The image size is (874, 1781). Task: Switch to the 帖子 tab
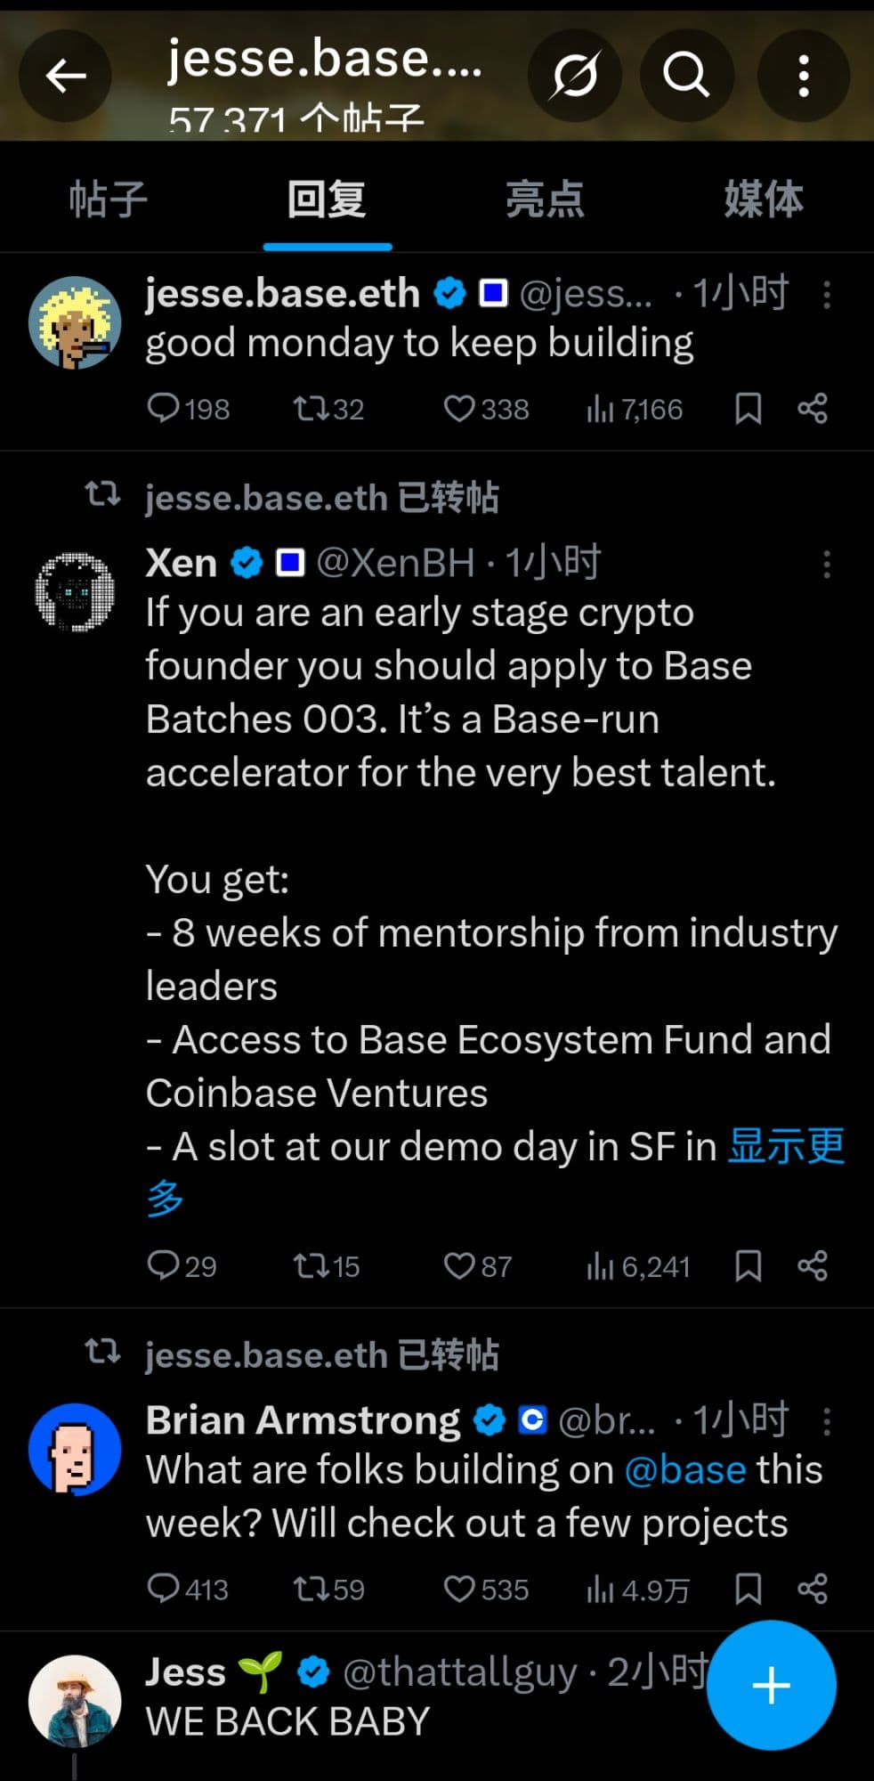pos(109,199)
